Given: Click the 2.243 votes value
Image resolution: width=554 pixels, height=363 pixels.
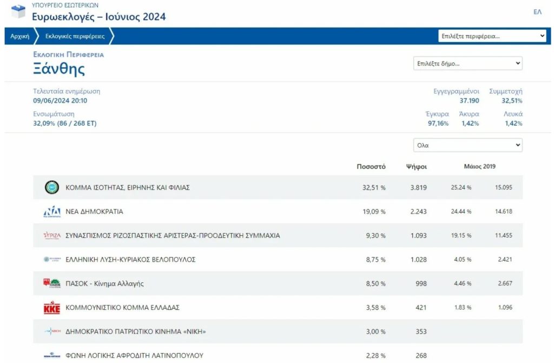Looking at the screenshot, I should (418, 212).
